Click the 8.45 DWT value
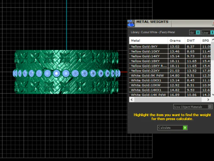The width and height of the screenshot is (214, 161). [191, 80]
